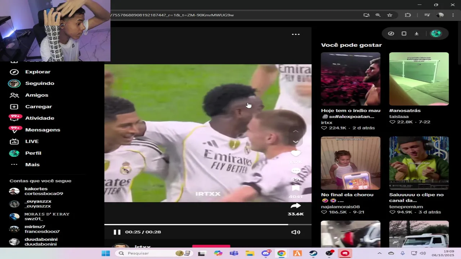Go to previous video with up chevron
The height and width of the screenshot is (259, 461).
click(x=295, y=131)
